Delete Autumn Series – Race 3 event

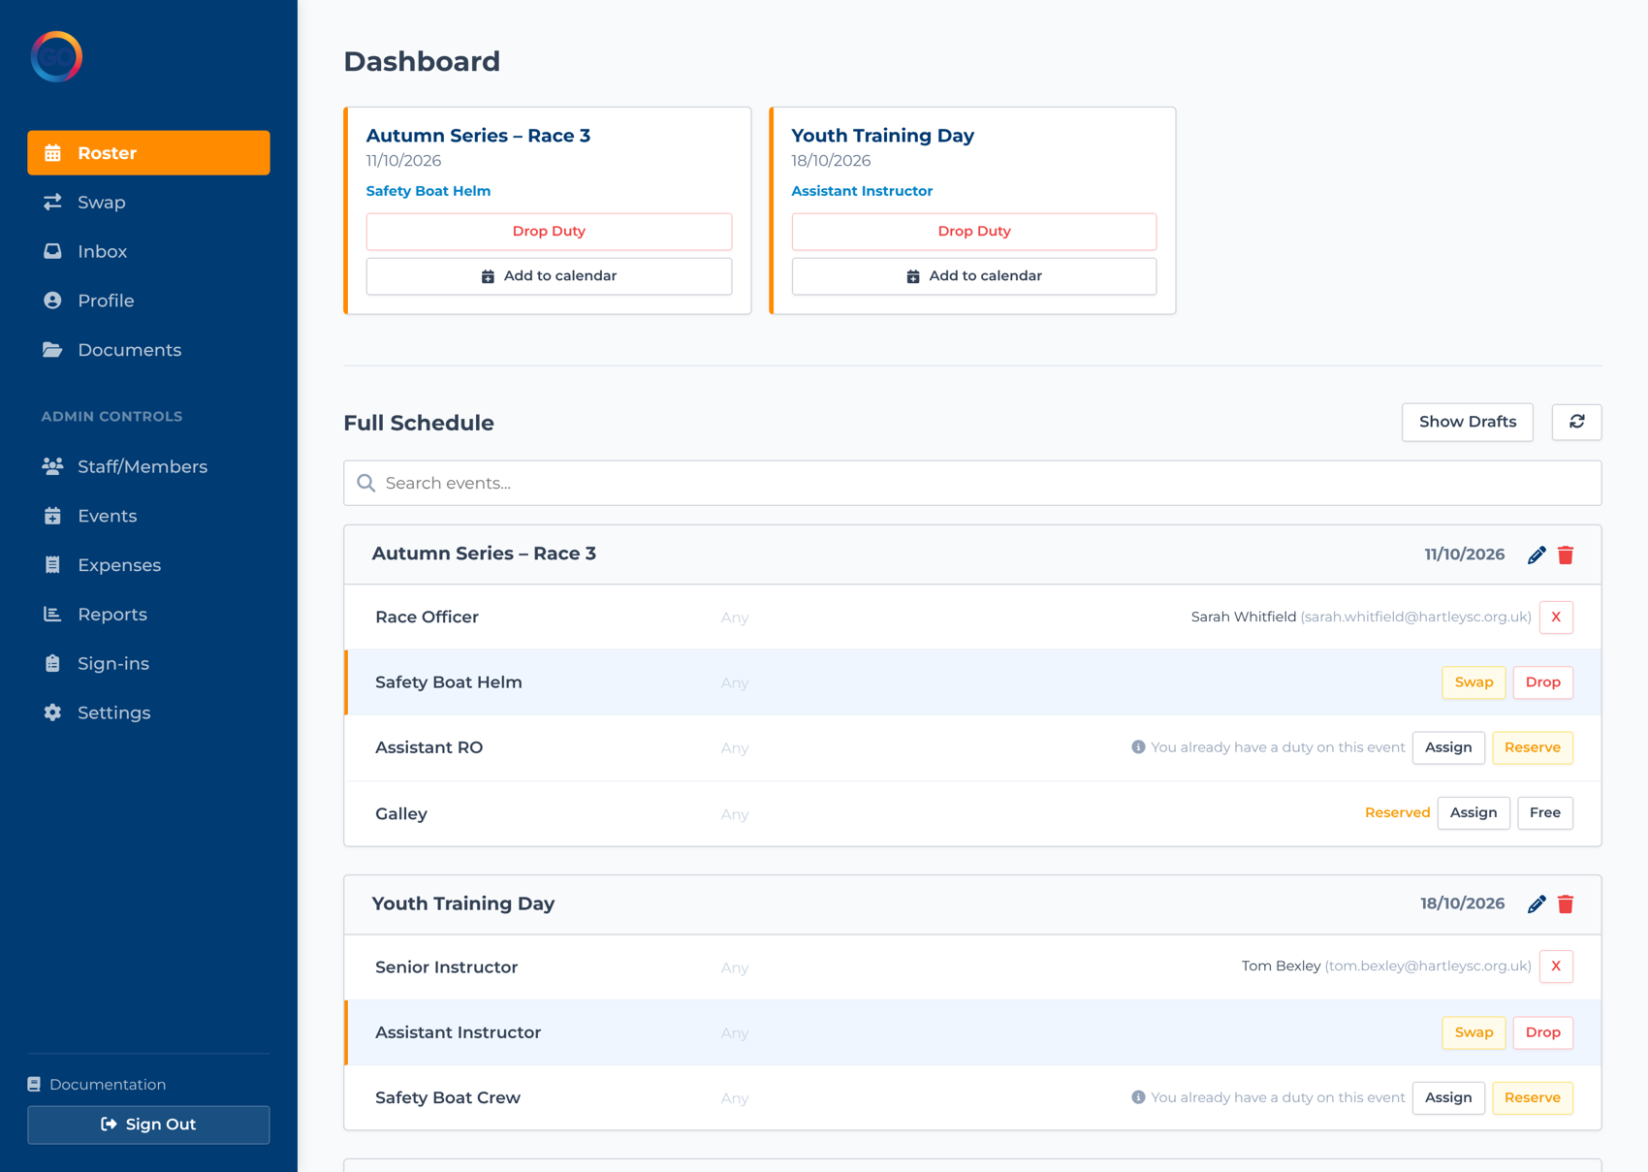pyautogui.click(x=1566, y=555)
